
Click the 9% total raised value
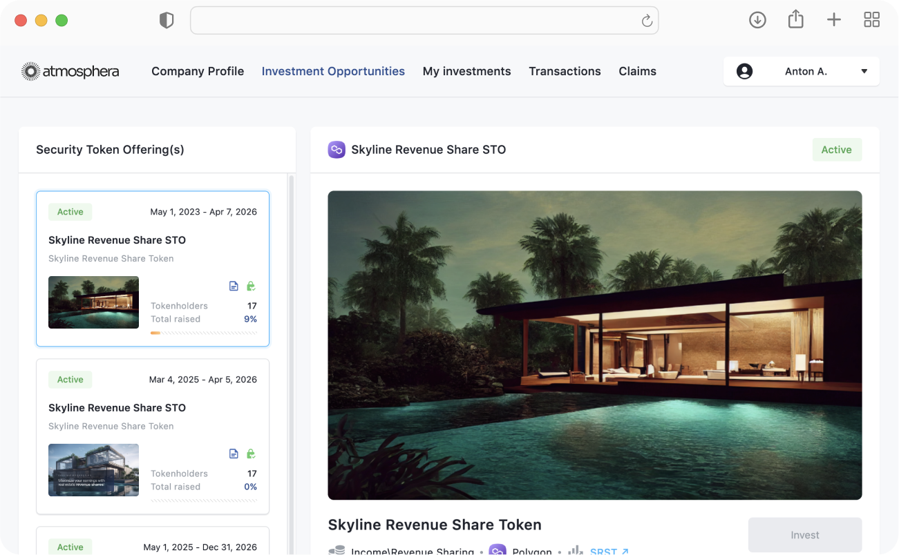click(x=250, y=319)
